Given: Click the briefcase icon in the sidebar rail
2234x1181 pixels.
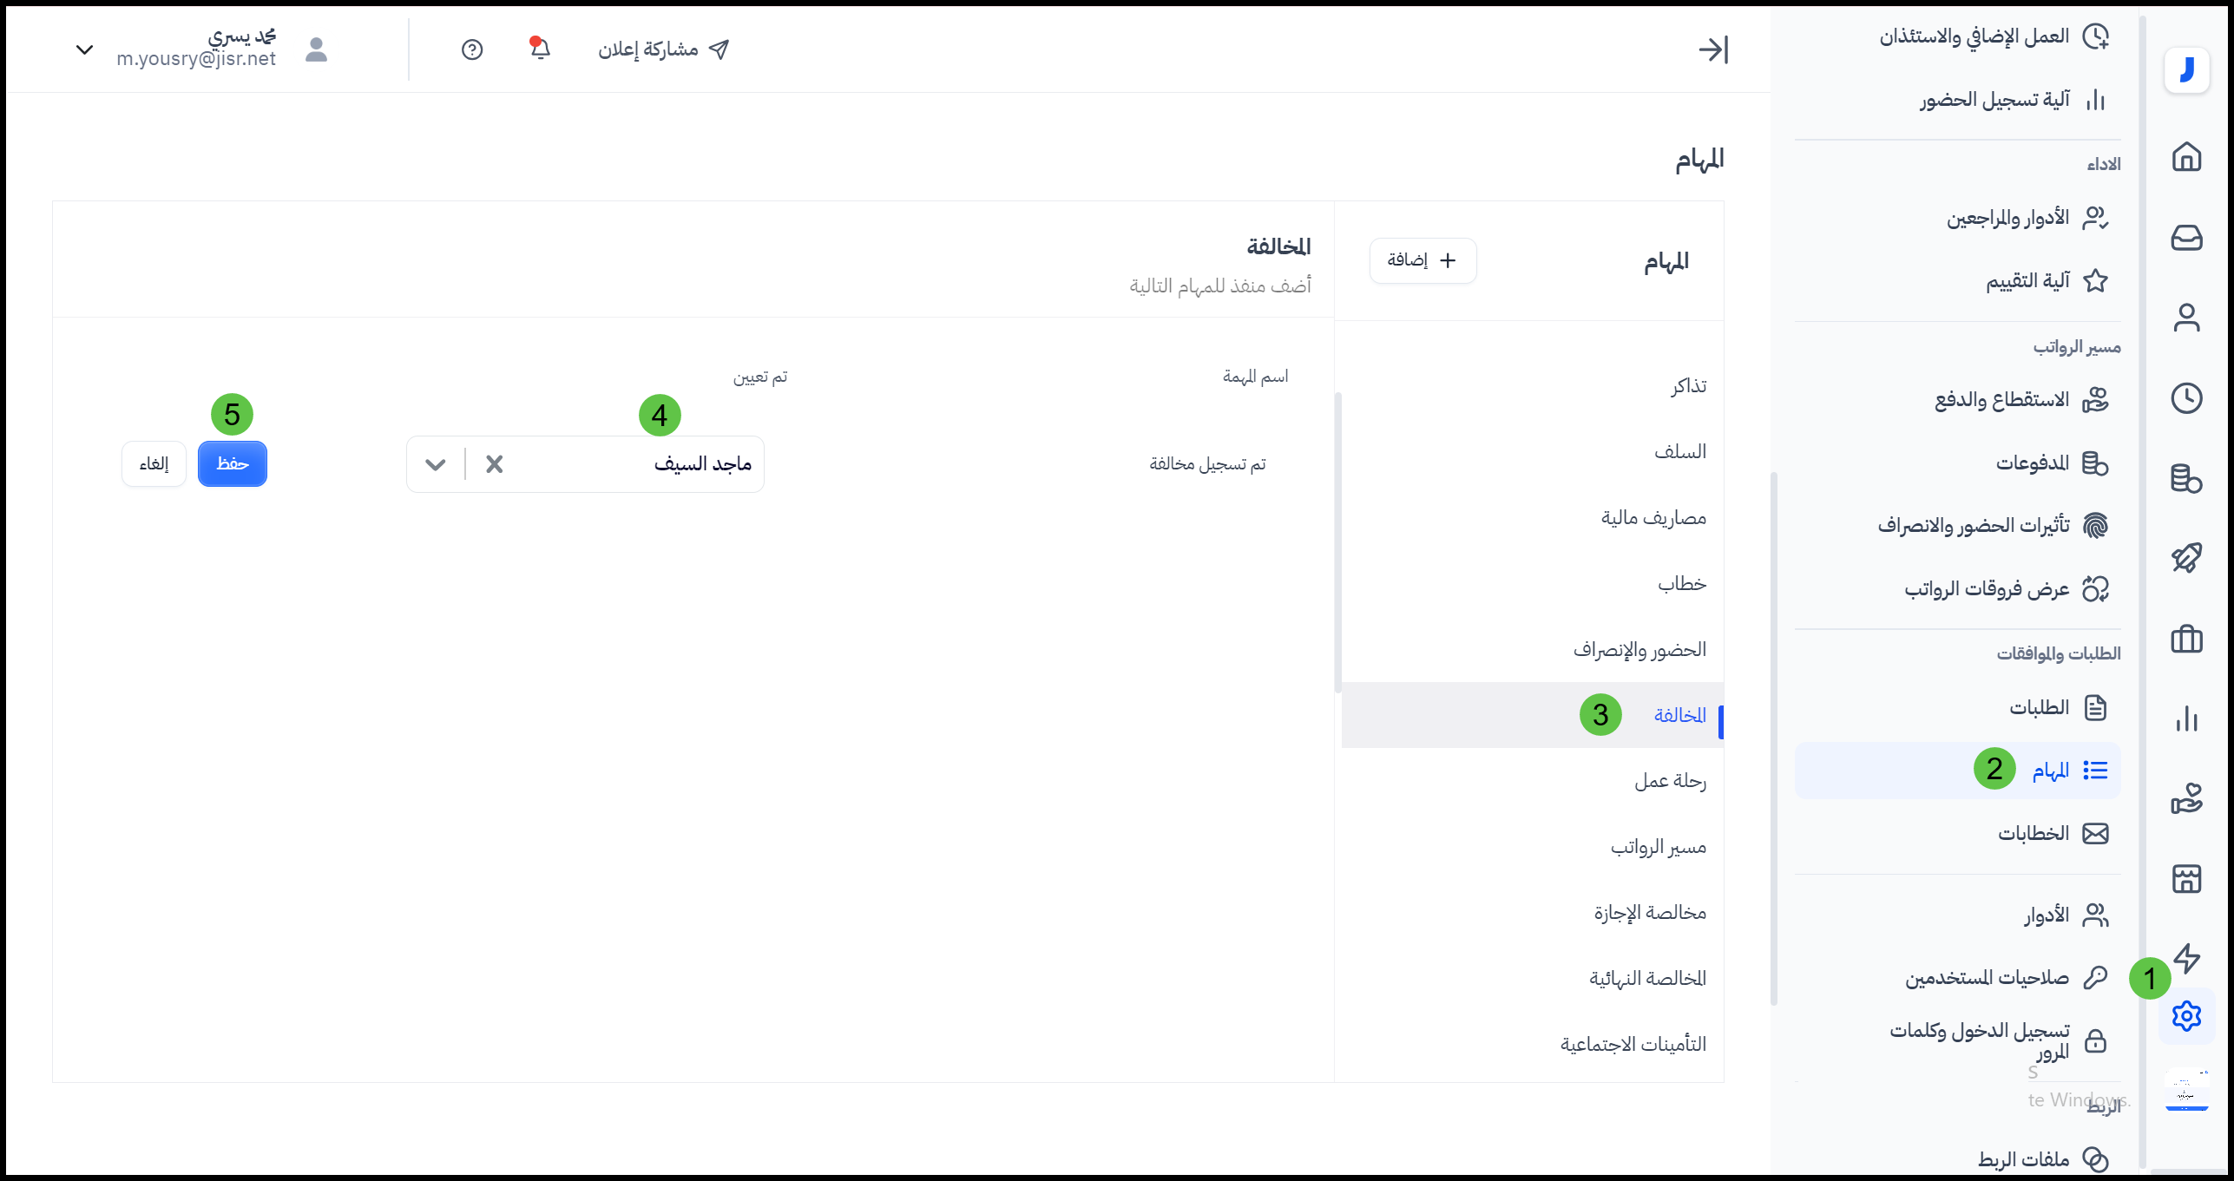Looking at the screenshot, I should coord(2186,640).
